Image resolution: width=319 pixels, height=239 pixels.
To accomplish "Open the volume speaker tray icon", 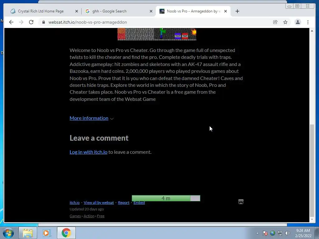I will 288,233.
